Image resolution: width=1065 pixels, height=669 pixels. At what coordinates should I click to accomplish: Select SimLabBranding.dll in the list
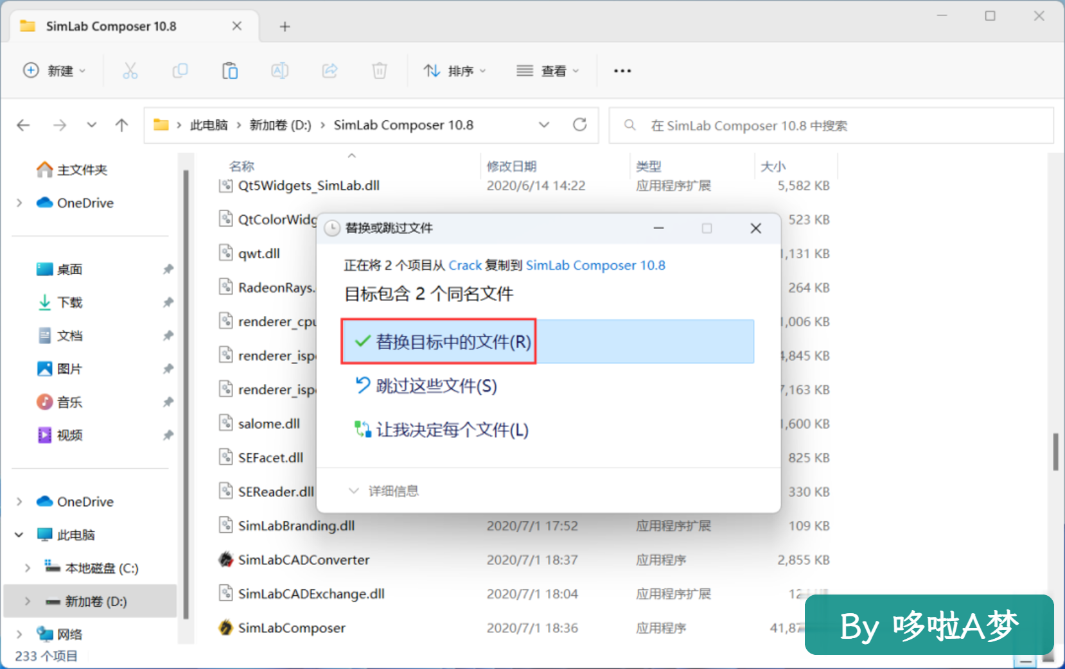296,526
